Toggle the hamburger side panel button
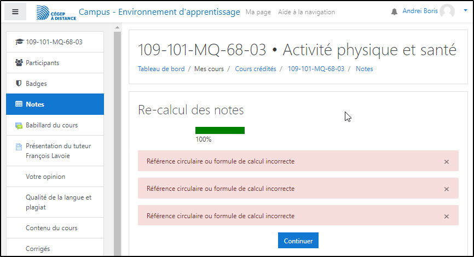The width and height of the screenshot is (474, 257). (15, 11)
